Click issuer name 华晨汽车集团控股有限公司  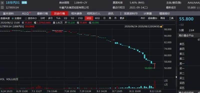point(74,8)
